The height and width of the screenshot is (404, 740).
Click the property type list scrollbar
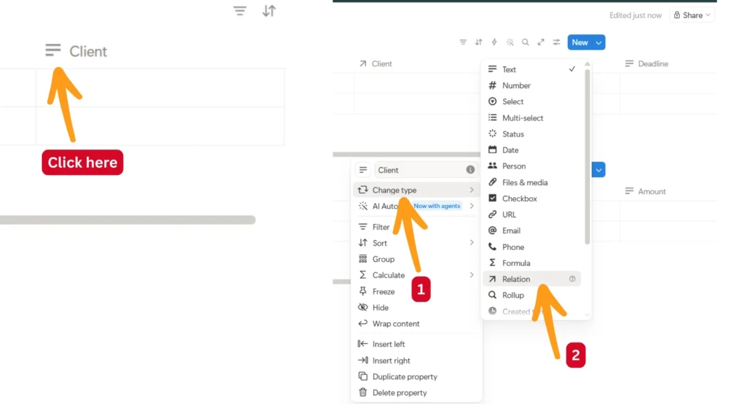587,157
